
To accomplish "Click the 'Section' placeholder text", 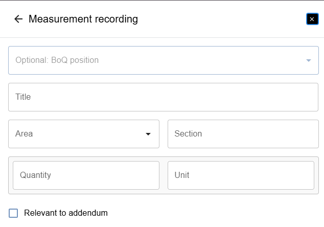I will pyautogui.click(x=188, y=134).
